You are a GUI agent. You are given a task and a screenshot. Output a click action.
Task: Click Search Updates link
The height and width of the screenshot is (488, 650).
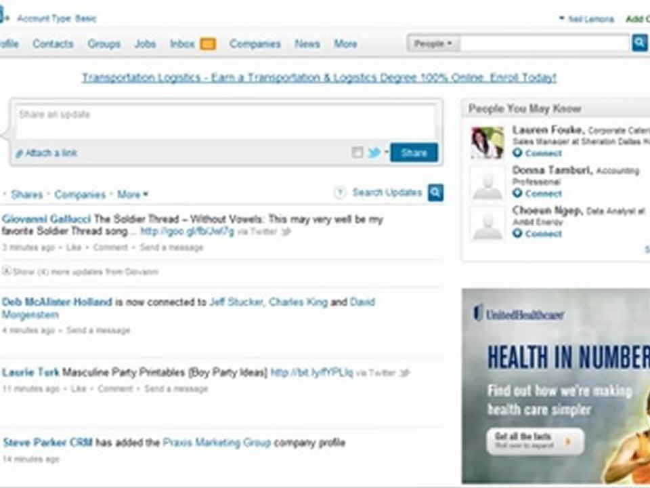[x=387, y=192]
